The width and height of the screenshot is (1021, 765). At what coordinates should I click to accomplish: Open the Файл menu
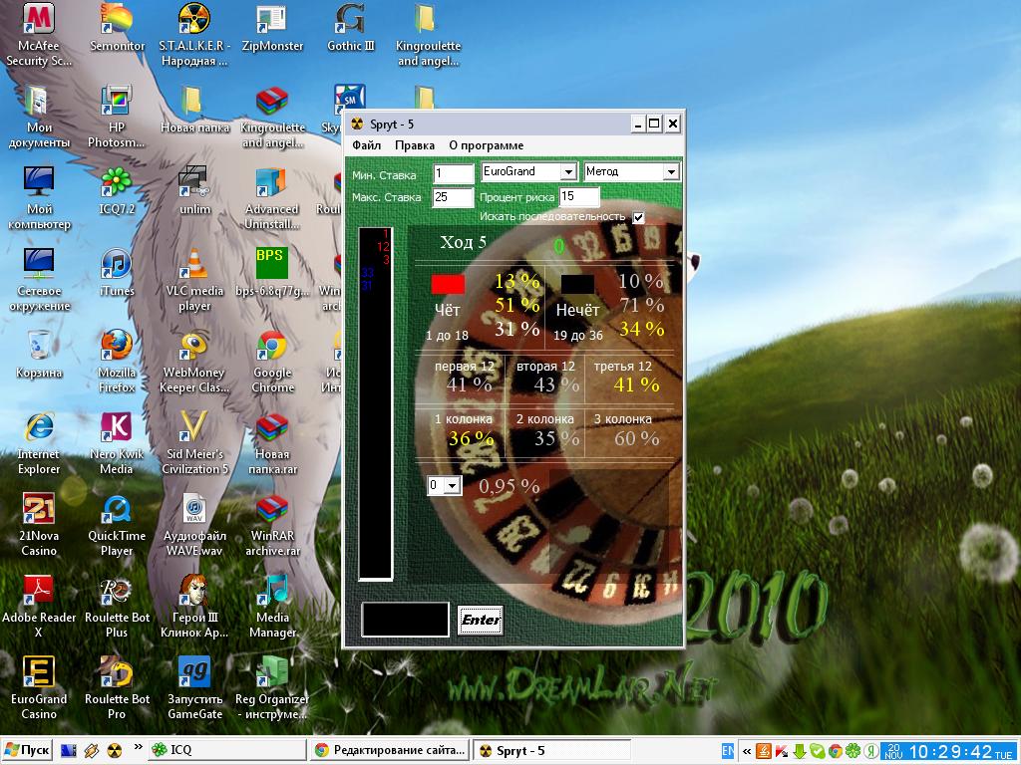pyautogui.click(x=367, y=145)
